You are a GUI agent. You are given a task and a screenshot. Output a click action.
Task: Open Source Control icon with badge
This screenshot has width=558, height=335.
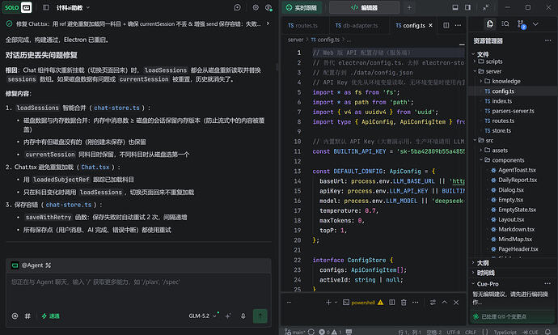(521, 24)
